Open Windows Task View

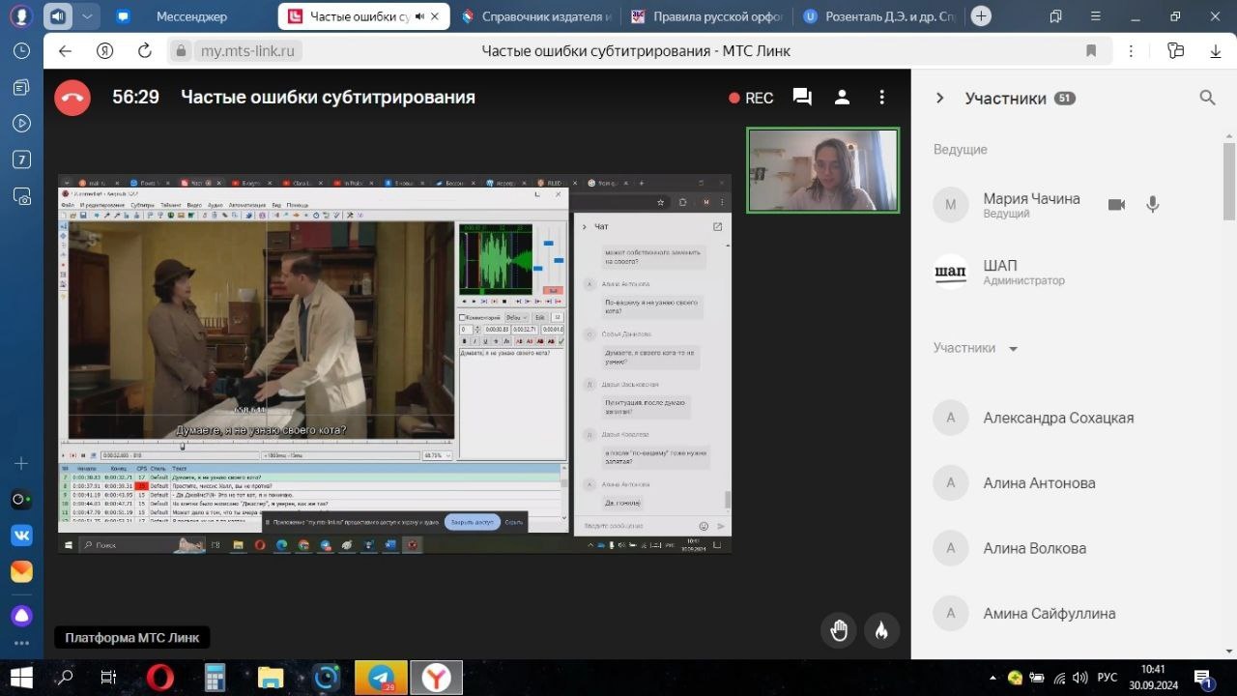[x=108, y=678]
